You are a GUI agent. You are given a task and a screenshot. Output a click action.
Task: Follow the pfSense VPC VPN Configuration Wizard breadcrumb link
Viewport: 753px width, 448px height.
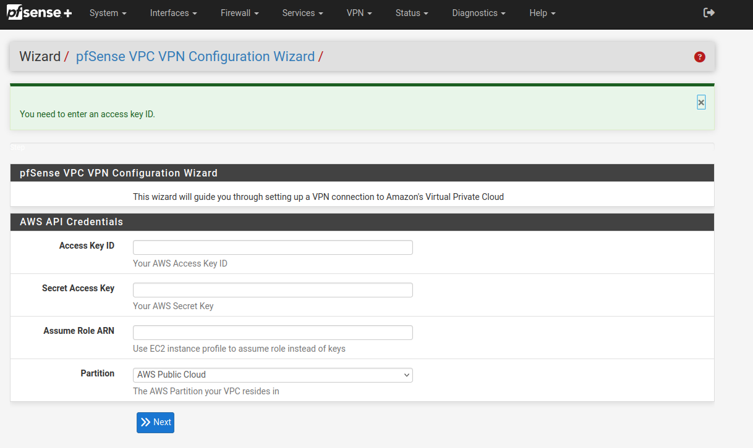click(195, 57)
